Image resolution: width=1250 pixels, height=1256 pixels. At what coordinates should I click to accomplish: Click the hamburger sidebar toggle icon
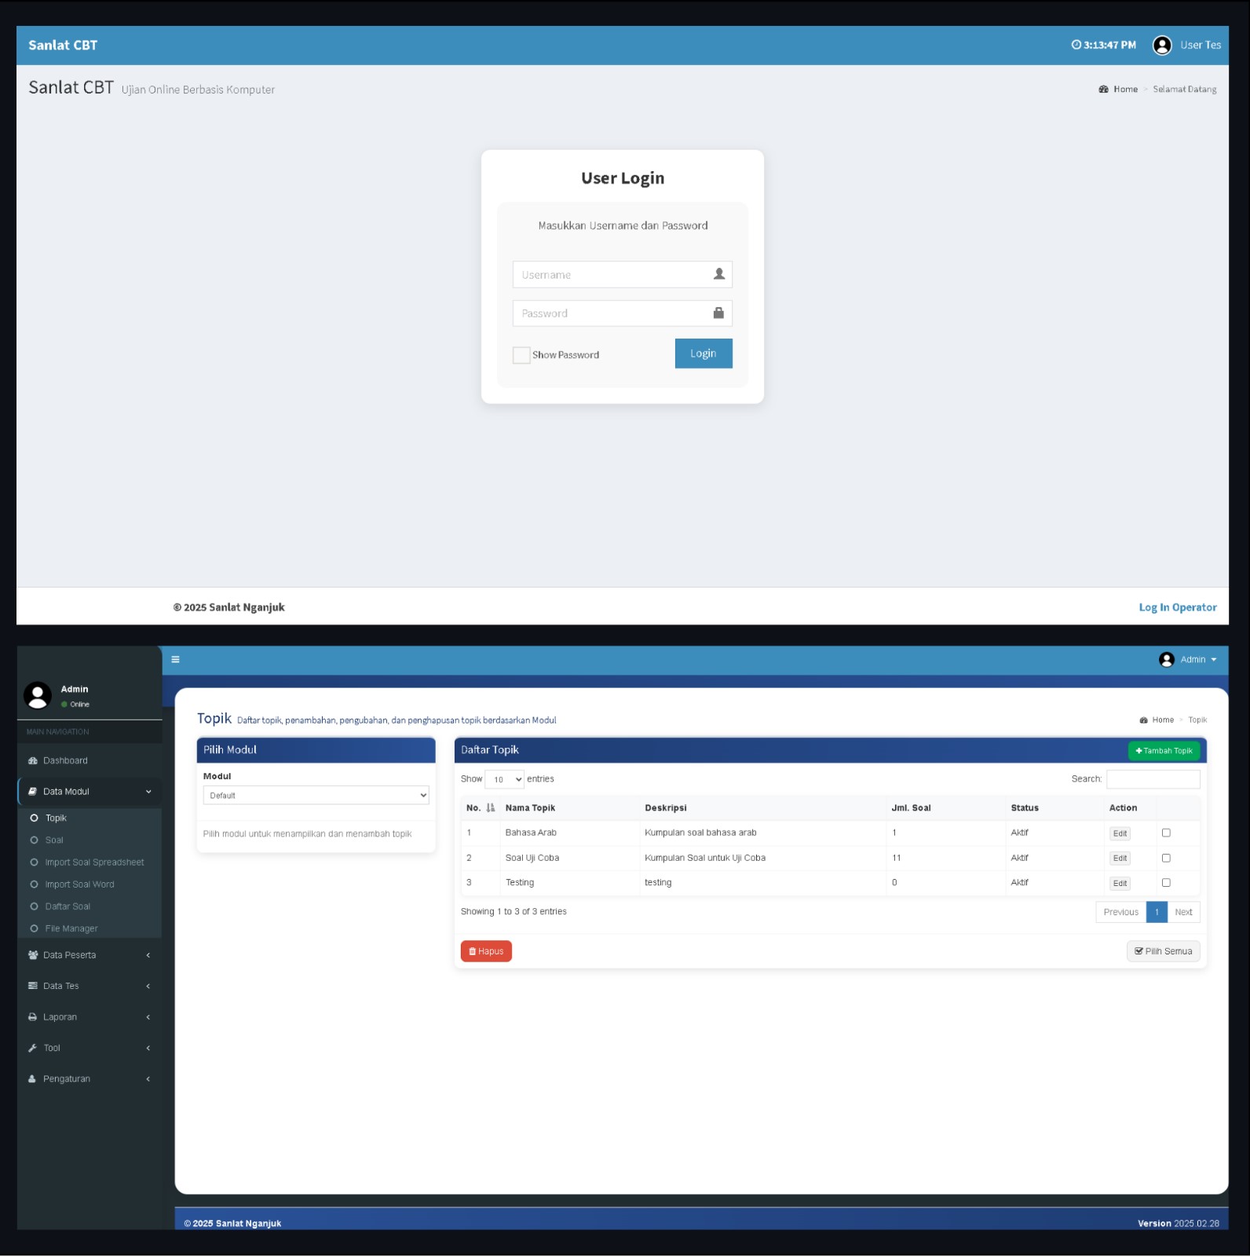[x=175, y=660]
